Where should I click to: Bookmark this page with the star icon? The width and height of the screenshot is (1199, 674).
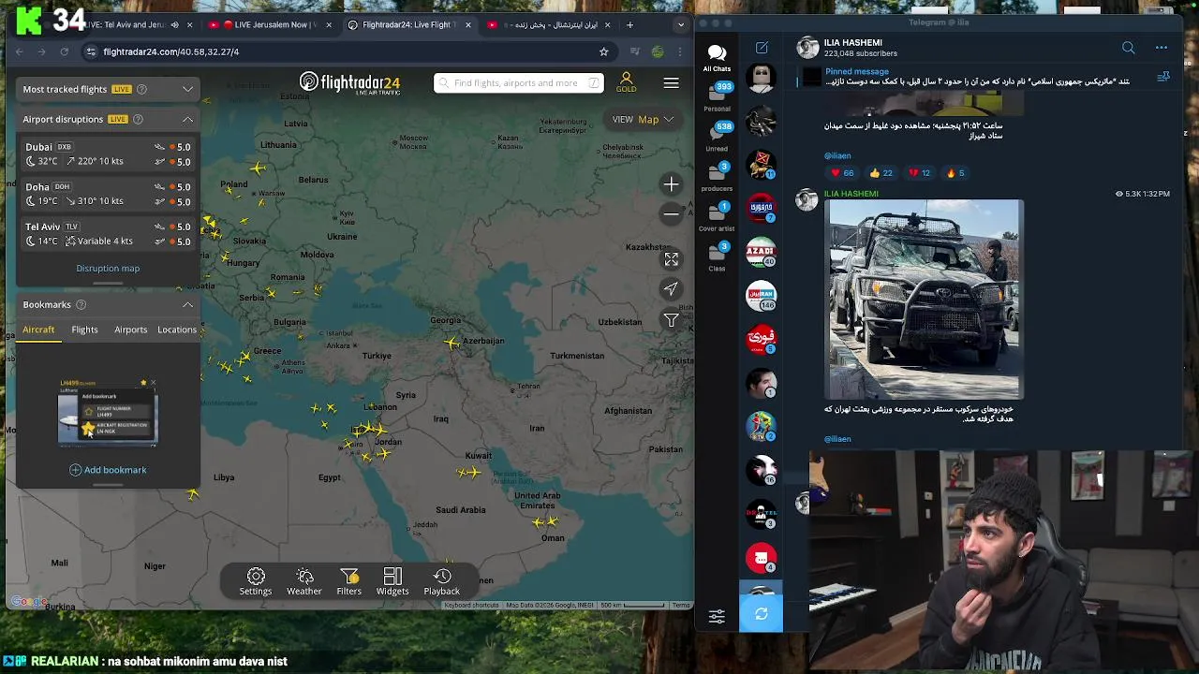click(x=603, y=51)
